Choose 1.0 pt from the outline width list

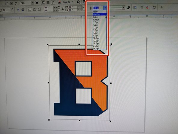pyautogui.click(x=100, y=22)
